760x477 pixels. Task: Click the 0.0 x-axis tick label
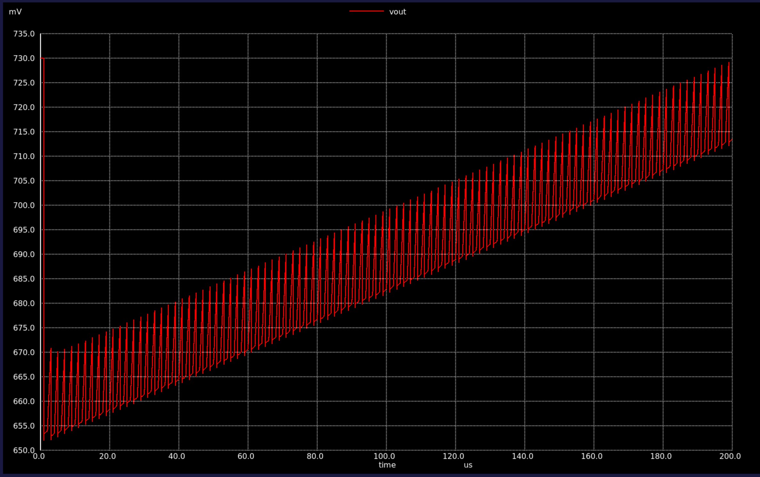(39, 456)
